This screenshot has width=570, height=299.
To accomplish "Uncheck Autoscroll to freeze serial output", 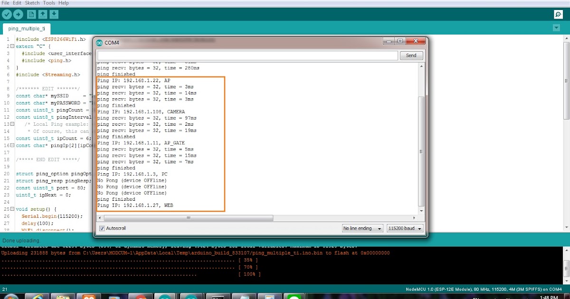I will coord(101,228).
